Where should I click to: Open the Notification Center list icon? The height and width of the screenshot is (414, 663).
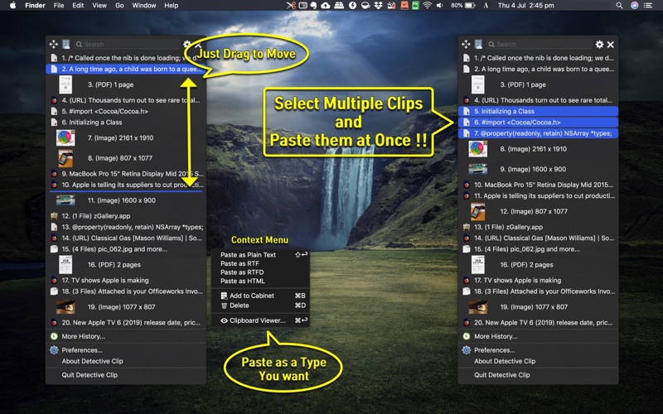point(648,6)
